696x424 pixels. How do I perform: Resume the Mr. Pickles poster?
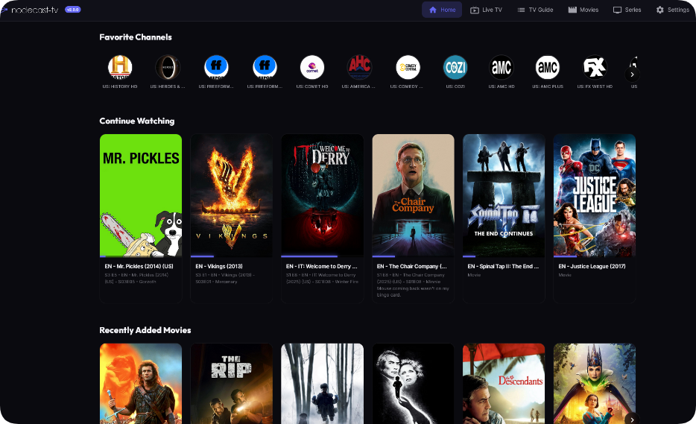[141, 195]
